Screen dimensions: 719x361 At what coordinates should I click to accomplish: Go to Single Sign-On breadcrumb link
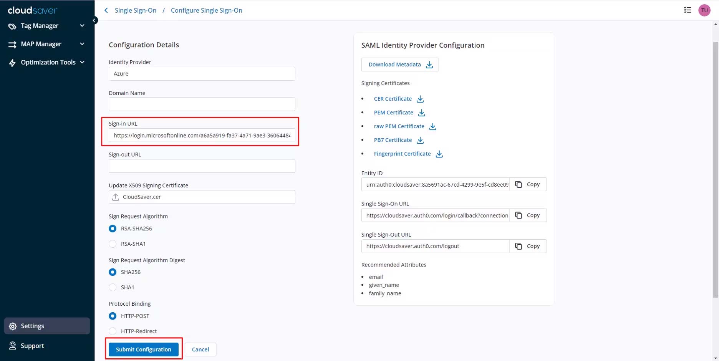[x=135, y=10]
